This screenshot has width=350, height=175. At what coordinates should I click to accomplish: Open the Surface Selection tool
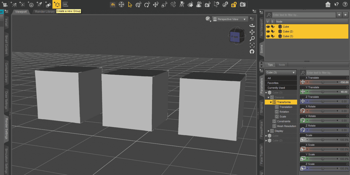click(190, 4)
